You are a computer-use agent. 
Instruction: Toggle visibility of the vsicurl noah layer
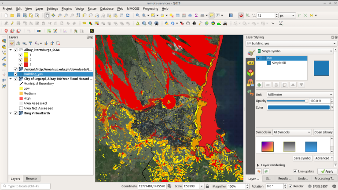point(15,69)
